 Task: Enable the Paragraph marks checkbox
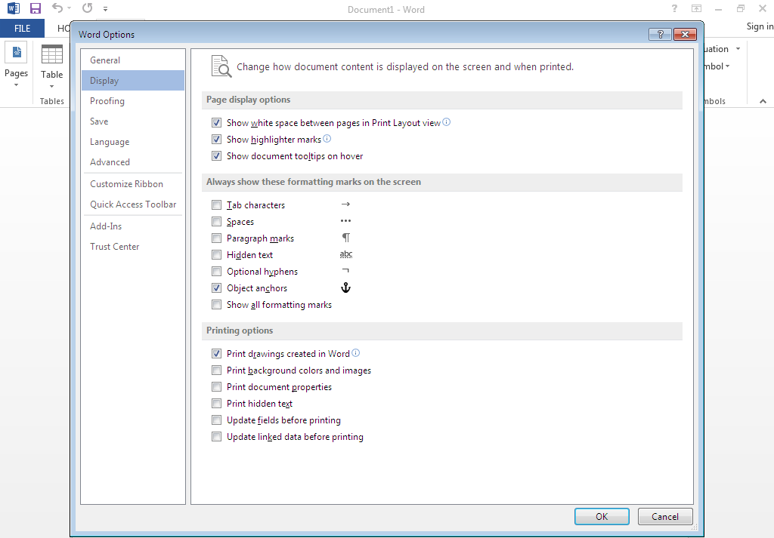[x=217, y=238]
